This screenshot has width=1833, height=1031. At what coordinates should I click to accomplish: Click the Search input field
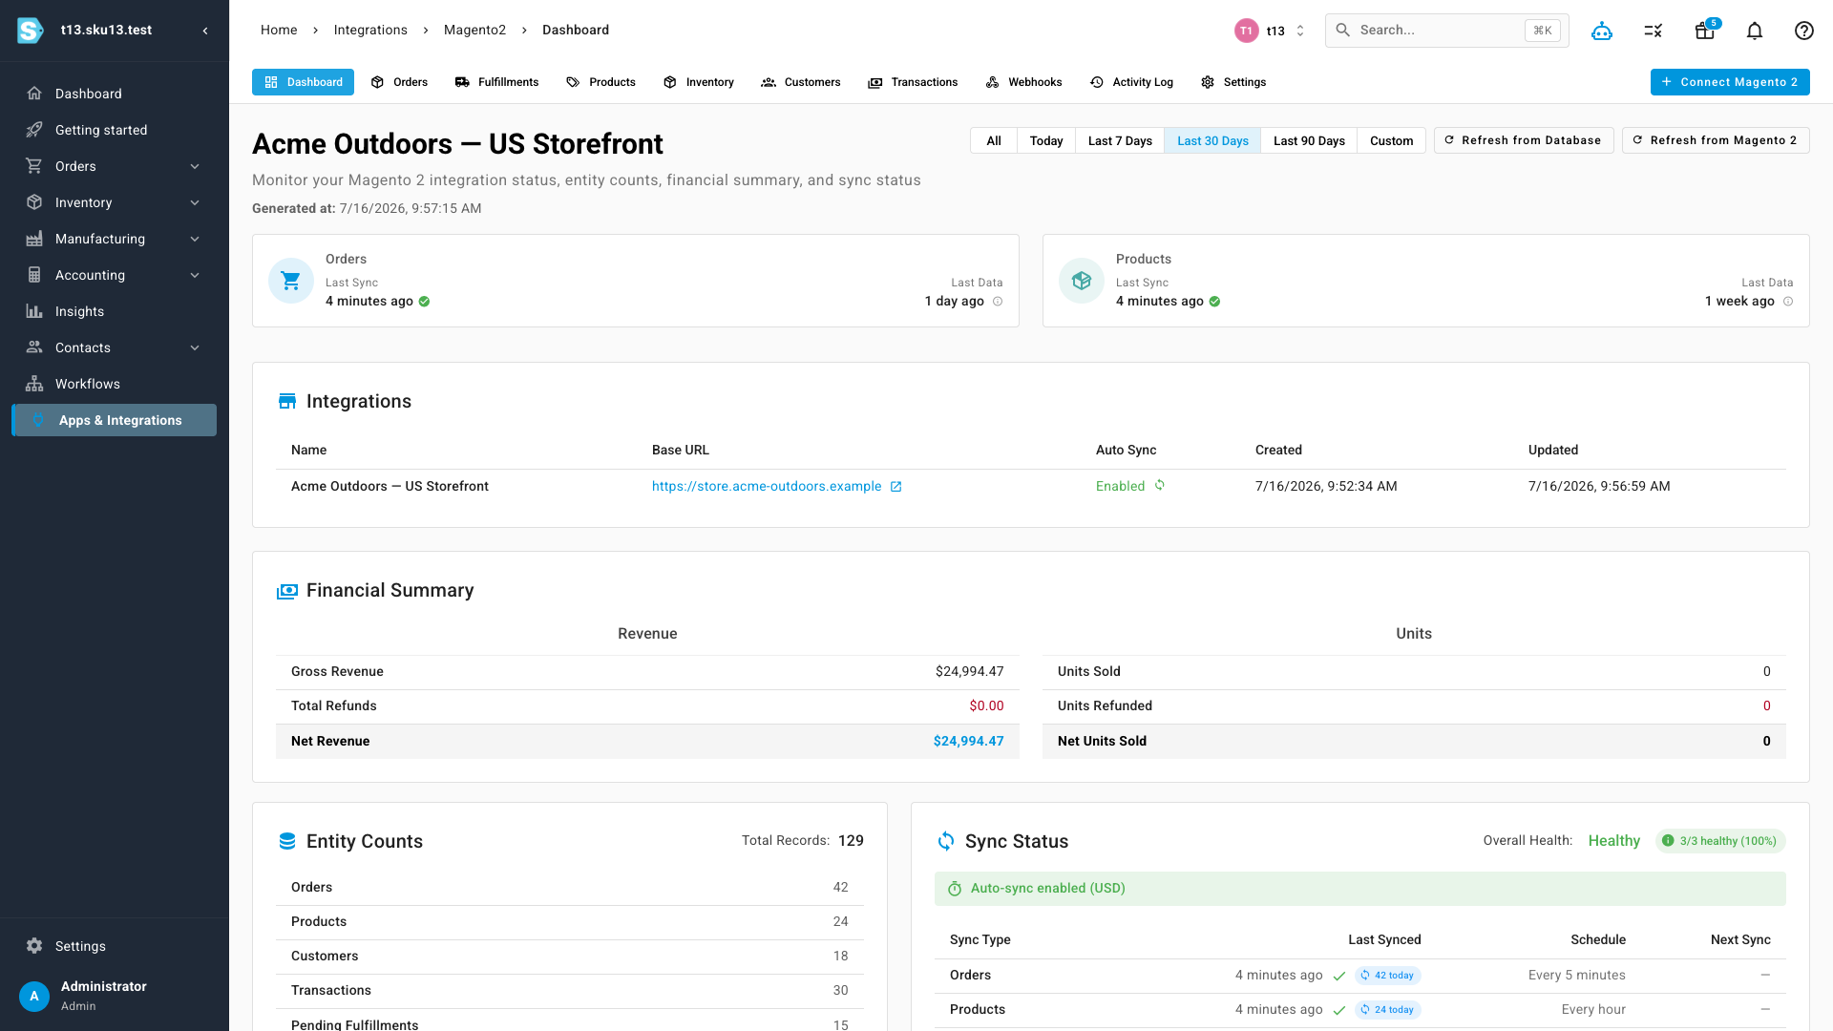point(1446,31)
